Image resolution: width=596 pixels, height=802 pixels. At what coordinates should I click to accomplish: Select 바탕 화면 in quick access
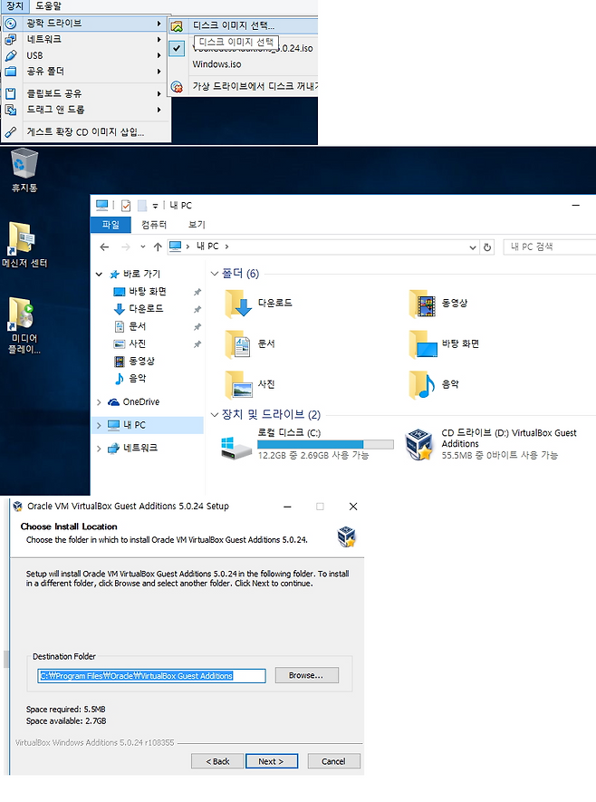[145, 292]
